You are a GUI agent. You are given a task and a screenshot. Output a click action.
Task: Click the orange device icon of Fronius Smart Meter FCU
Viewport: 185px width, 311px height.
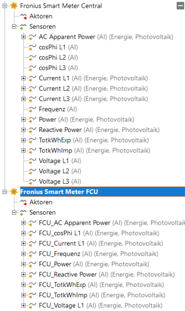14,191
